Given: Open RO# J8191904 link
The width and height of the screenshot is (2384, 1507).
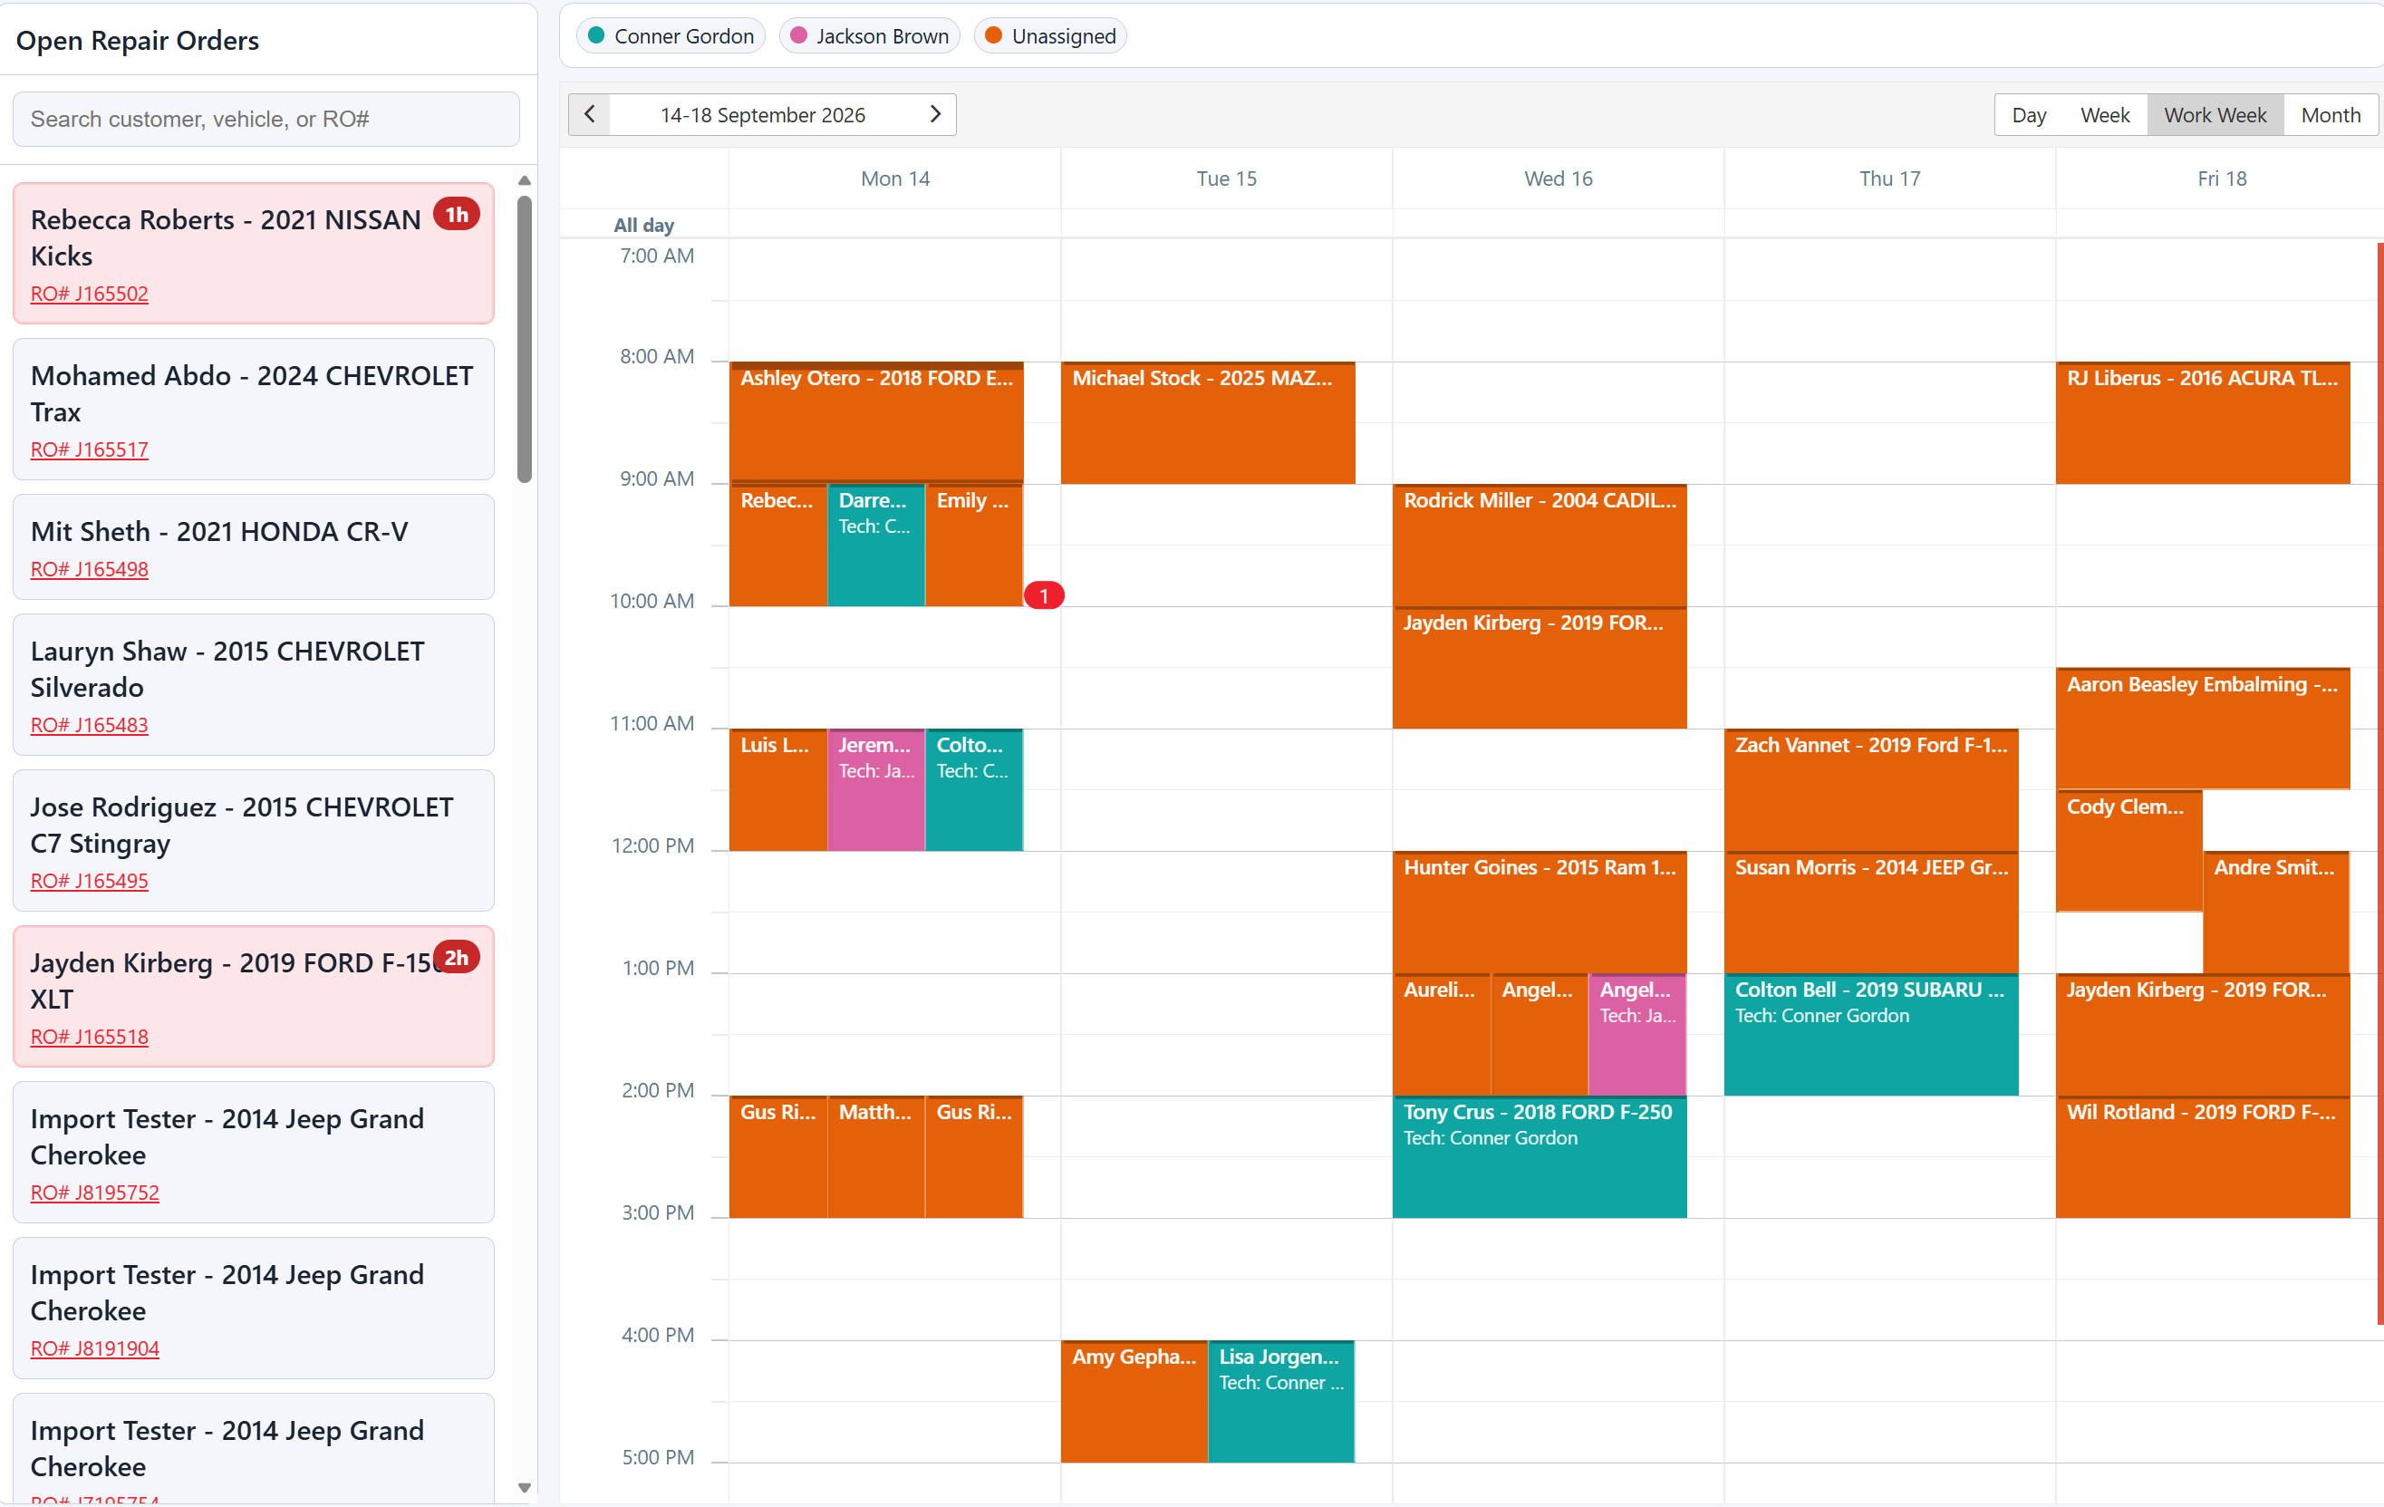Looking at the screenshot, I should [95, 1348].
